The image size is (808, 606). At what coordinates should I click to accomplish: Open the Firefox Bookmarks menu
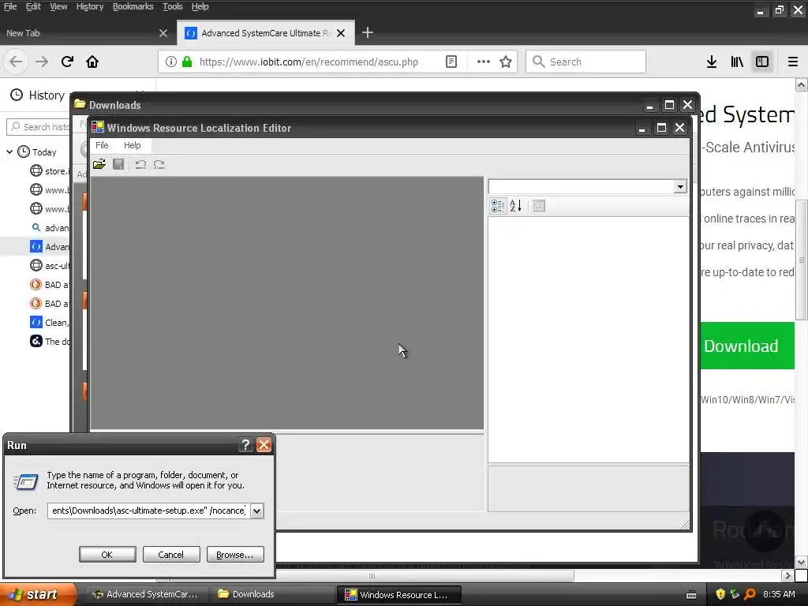tap(133, 6)
